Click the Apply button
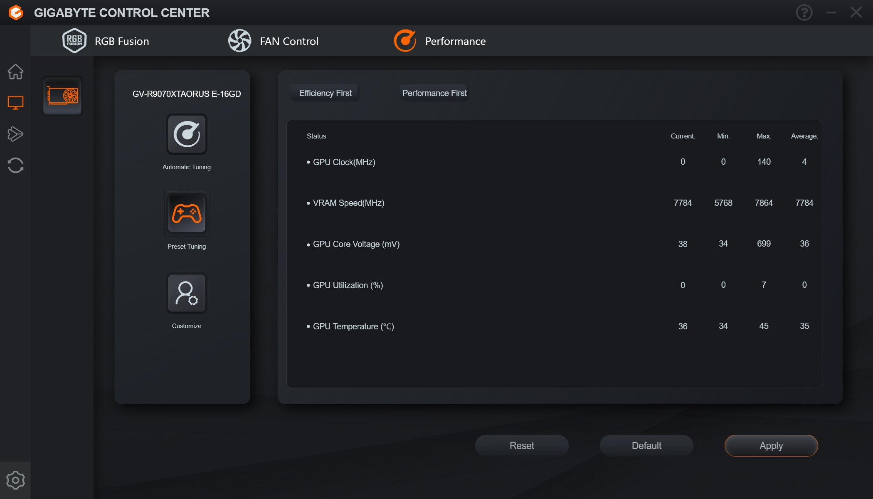The width and height of the screenshot is (873, 499). coord(771,446)
